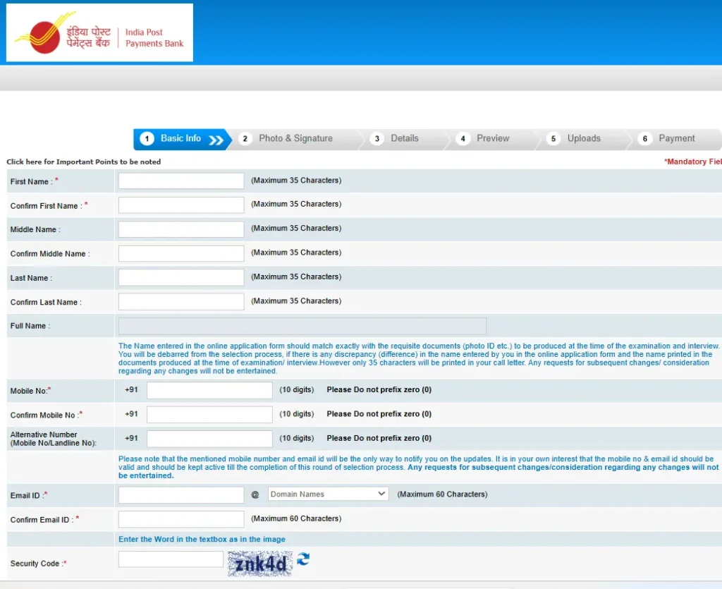Select the Preview step tab
The image size is (722, 589).
pos(492,139)
